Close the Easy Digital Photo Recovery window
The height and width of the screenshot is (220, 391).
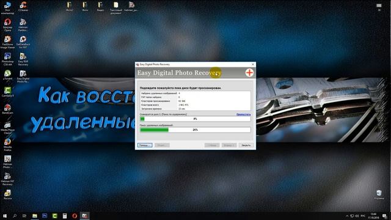click(x=253, y=64)
